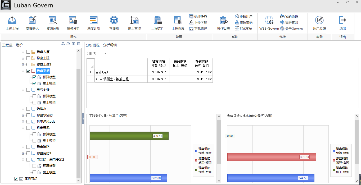Image resolution: width=361 pixels, height=185 pixels.
Task: Expand the 豫鑫土建 tree node
Action: coord(23,58)
